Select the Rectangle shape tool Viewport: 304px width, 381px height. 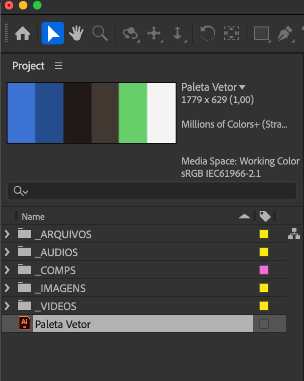point(261,34)
